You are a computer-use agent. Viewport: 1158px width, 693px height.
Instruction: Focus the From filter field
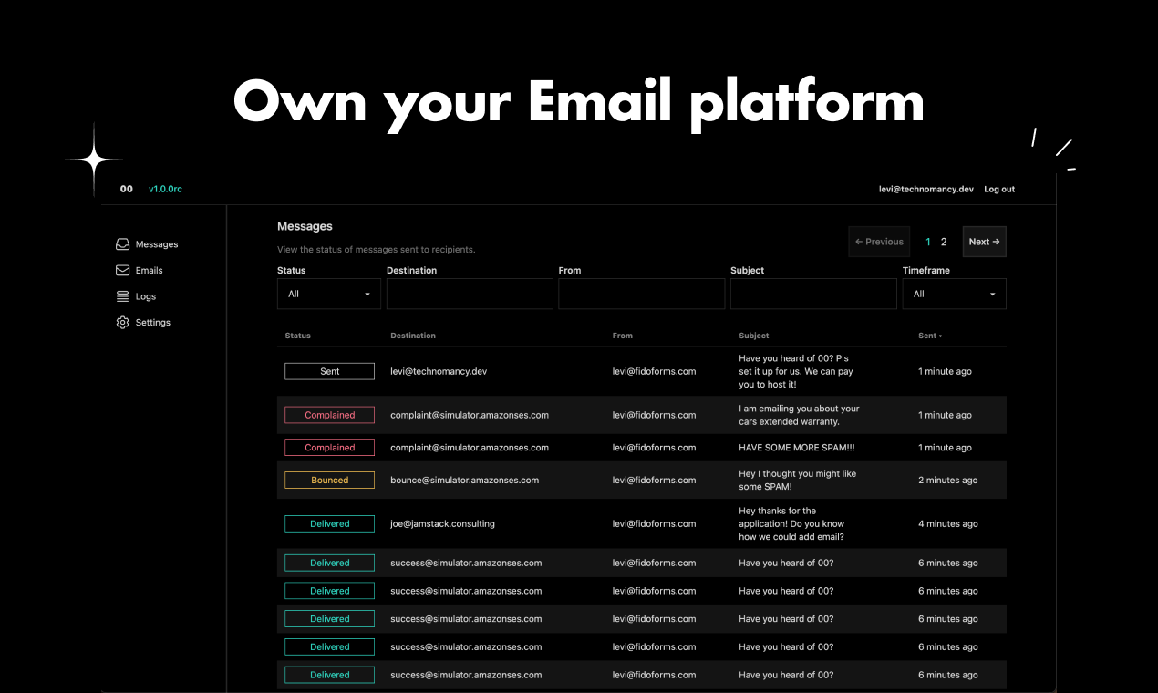[642, 294]
